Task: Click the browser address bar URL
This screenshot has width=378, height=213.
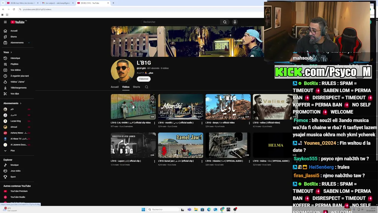Action: tap(37, 9)
